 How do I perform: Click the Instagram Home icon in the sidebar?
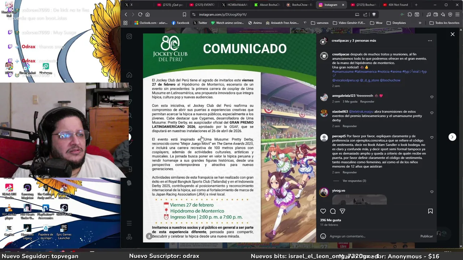click(x=129, y=75)
